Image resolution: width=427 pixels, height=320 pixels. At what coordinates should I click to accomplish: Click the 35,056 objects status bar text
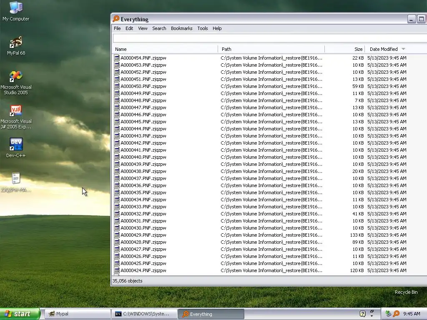coord(127,281)
